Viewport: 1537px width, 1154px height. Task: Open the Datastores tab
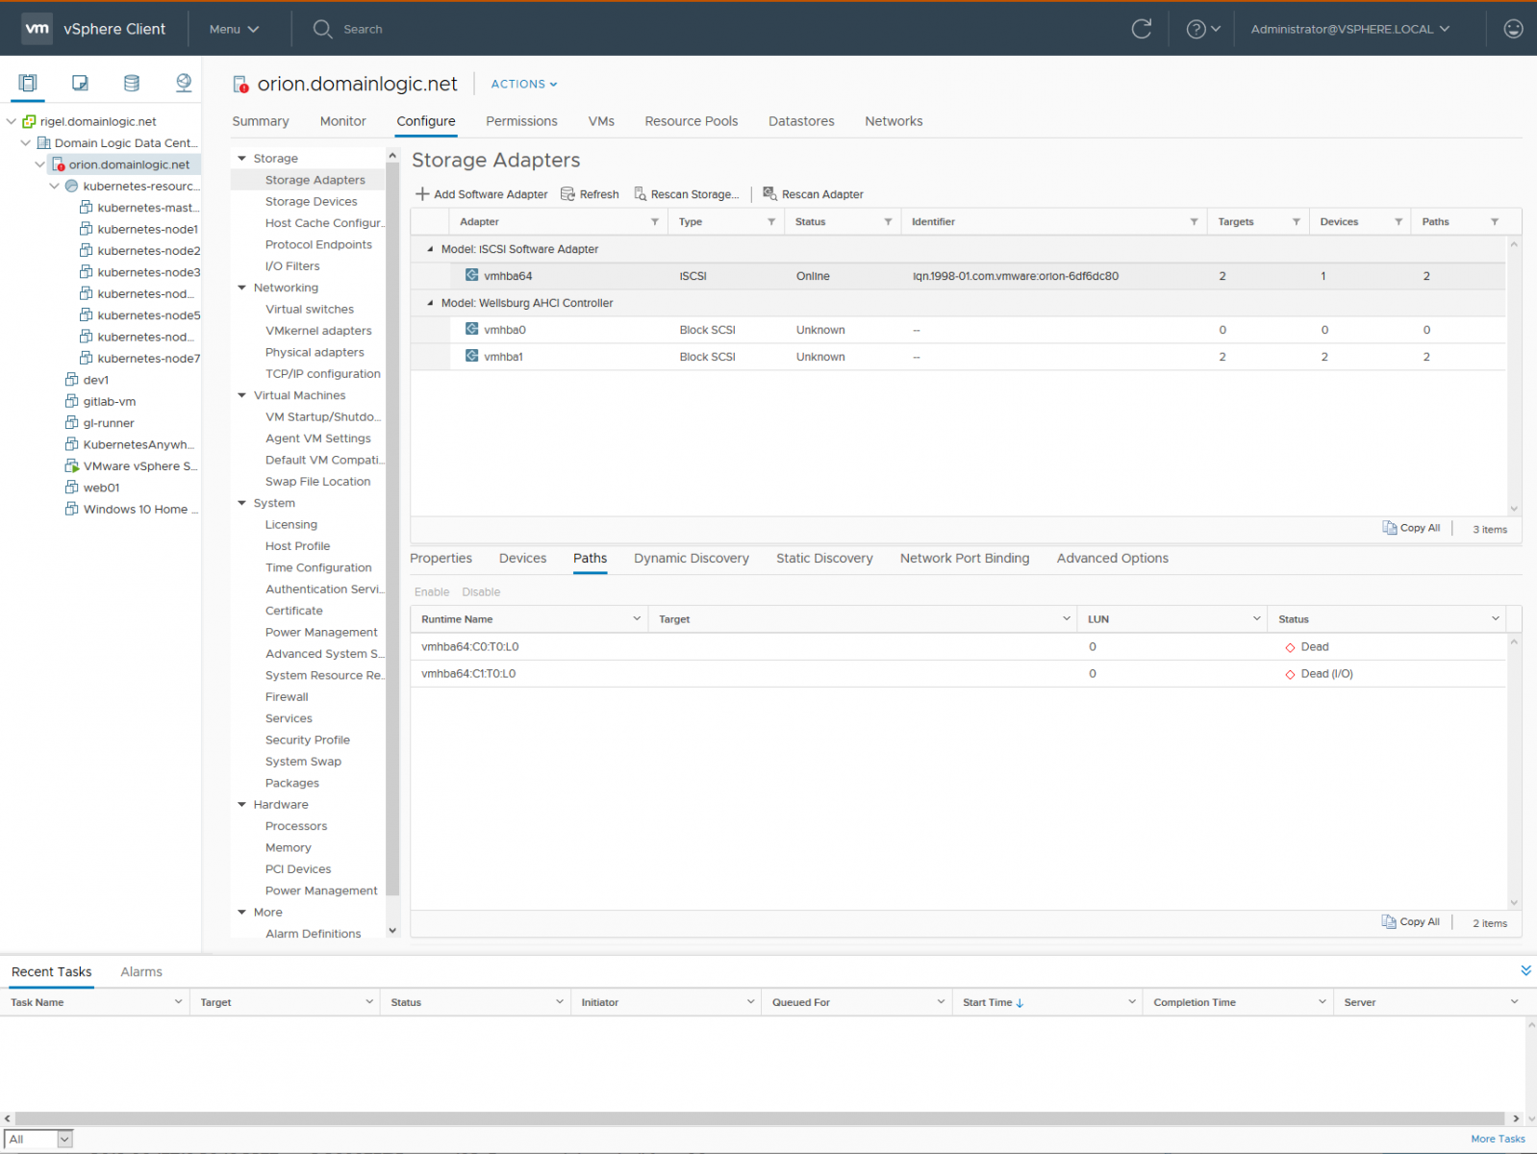click(x=801, y=121)
